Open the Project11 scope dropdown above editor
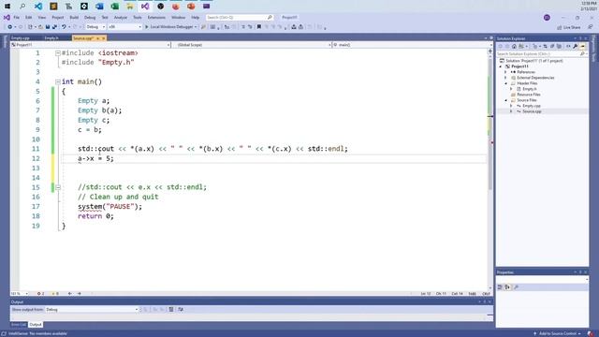The height and width of the screenshot is (337, 599). [91, 45]
